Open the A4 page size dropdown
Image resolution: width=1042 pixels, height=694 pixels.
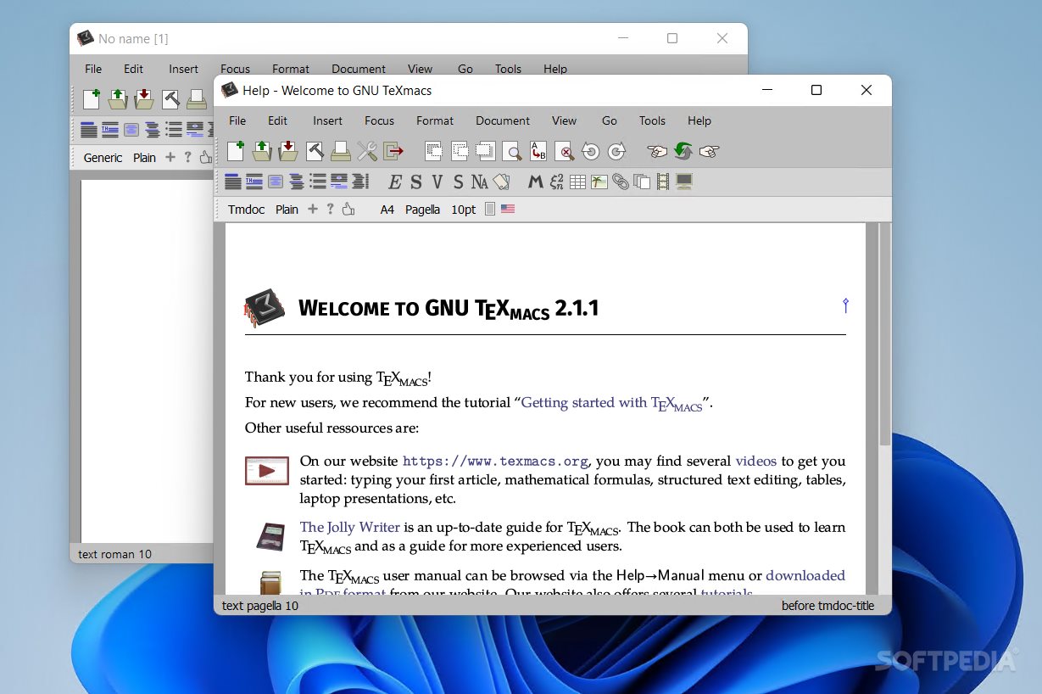pyautogui.click(x=387, y=210)
